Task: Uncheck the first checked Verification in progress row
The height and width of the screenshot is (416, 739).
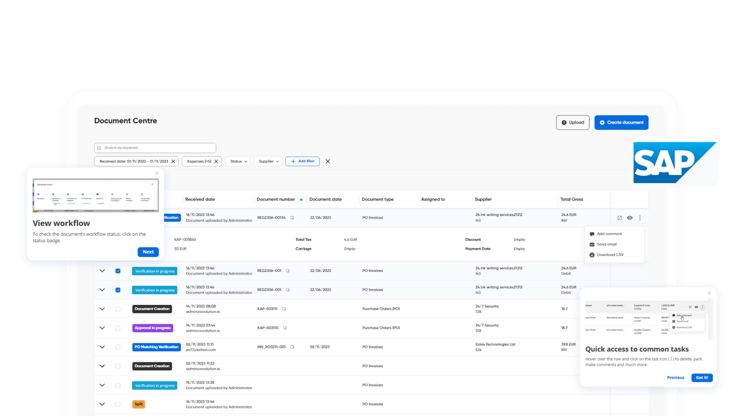Action: [x=118, y=271]
